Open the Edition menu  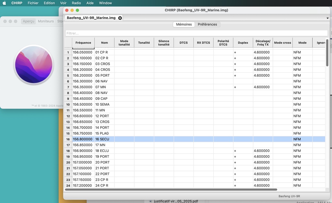[x=49, y=3]
